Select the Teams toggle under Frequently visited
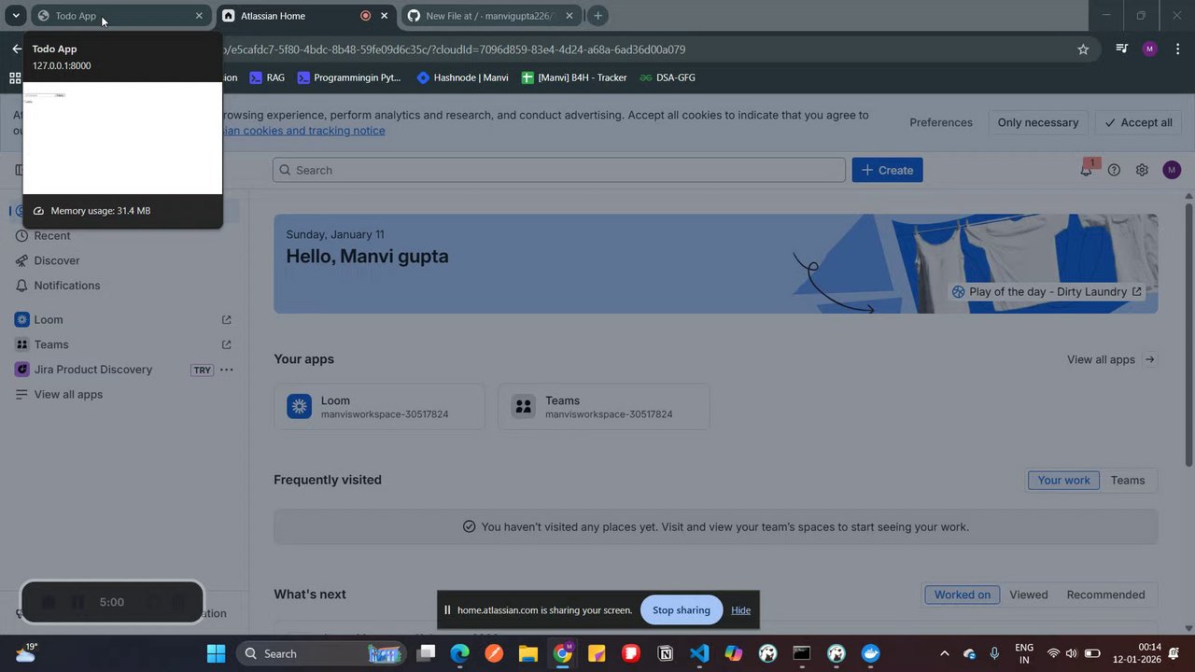 (1127, 480)
